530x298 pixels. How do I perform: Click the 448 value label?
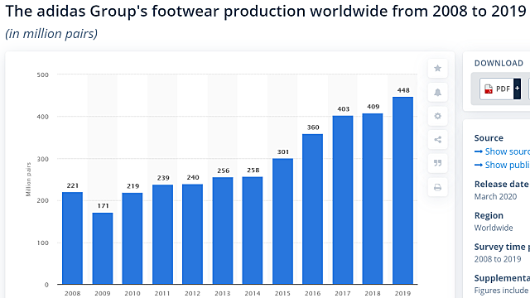click(x=403, y=90)
